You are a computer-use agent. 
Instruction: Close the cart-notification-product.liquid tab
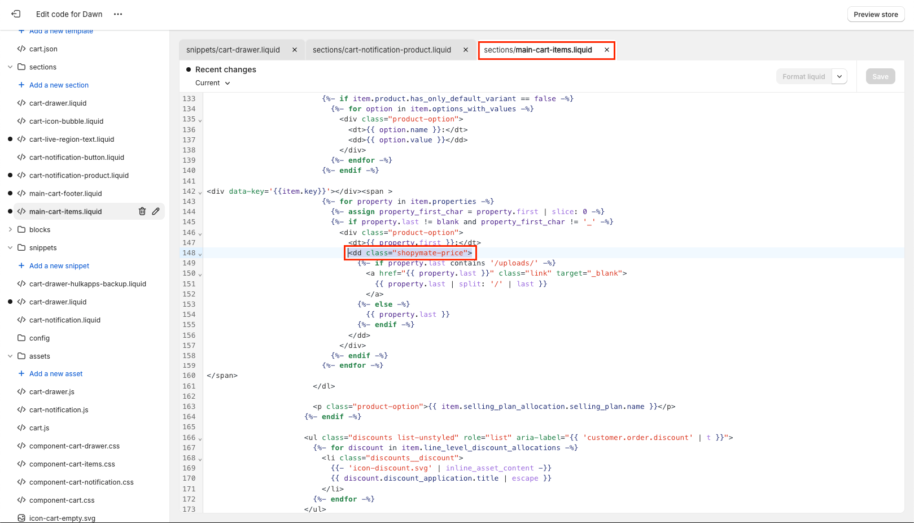coord(466,50)
